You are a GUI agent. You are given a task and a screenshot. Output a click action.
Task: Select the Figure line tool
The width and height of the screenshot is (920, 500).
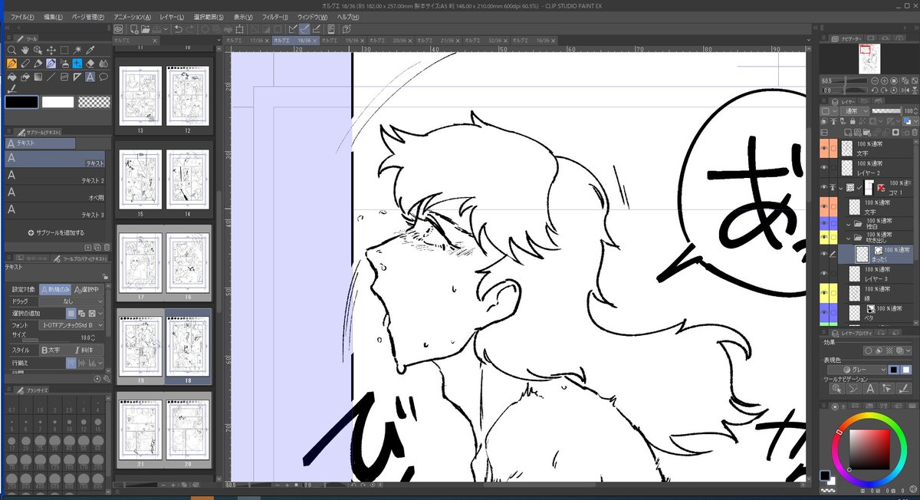point(51,77)
